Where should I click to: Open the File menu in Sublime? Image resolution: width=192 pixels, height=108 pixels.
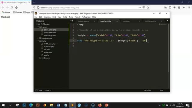click(36, 17)
